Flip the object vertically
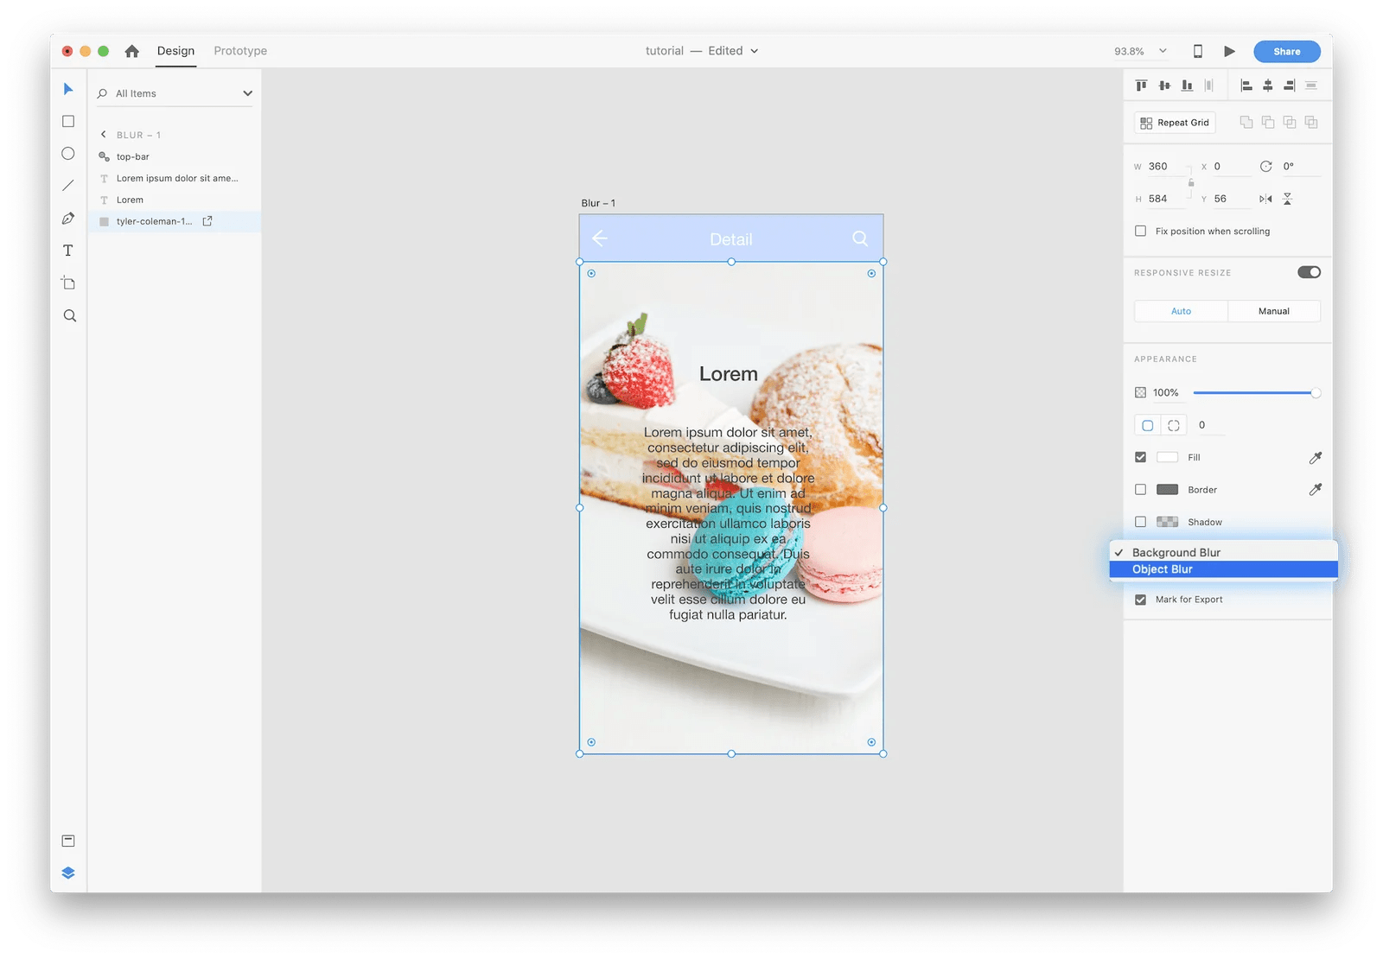Image resolution: width=1383 pixels, height=959 pixels. (x=1288, y=199)
